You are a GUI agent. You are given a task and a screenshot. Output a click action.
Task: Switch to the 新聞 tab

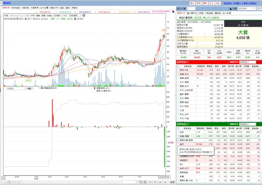click(x=201, y=13)
